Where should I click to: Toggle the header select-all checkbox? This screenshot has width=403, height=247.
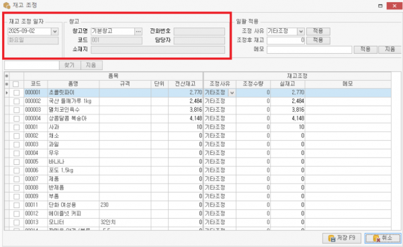pyautogui.click(x=16, y=84)
